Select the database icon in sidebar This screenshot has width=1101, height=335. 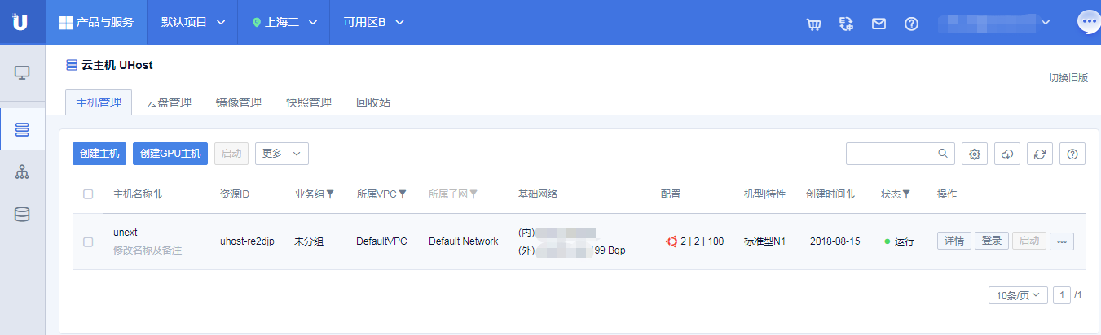[22, 215]
